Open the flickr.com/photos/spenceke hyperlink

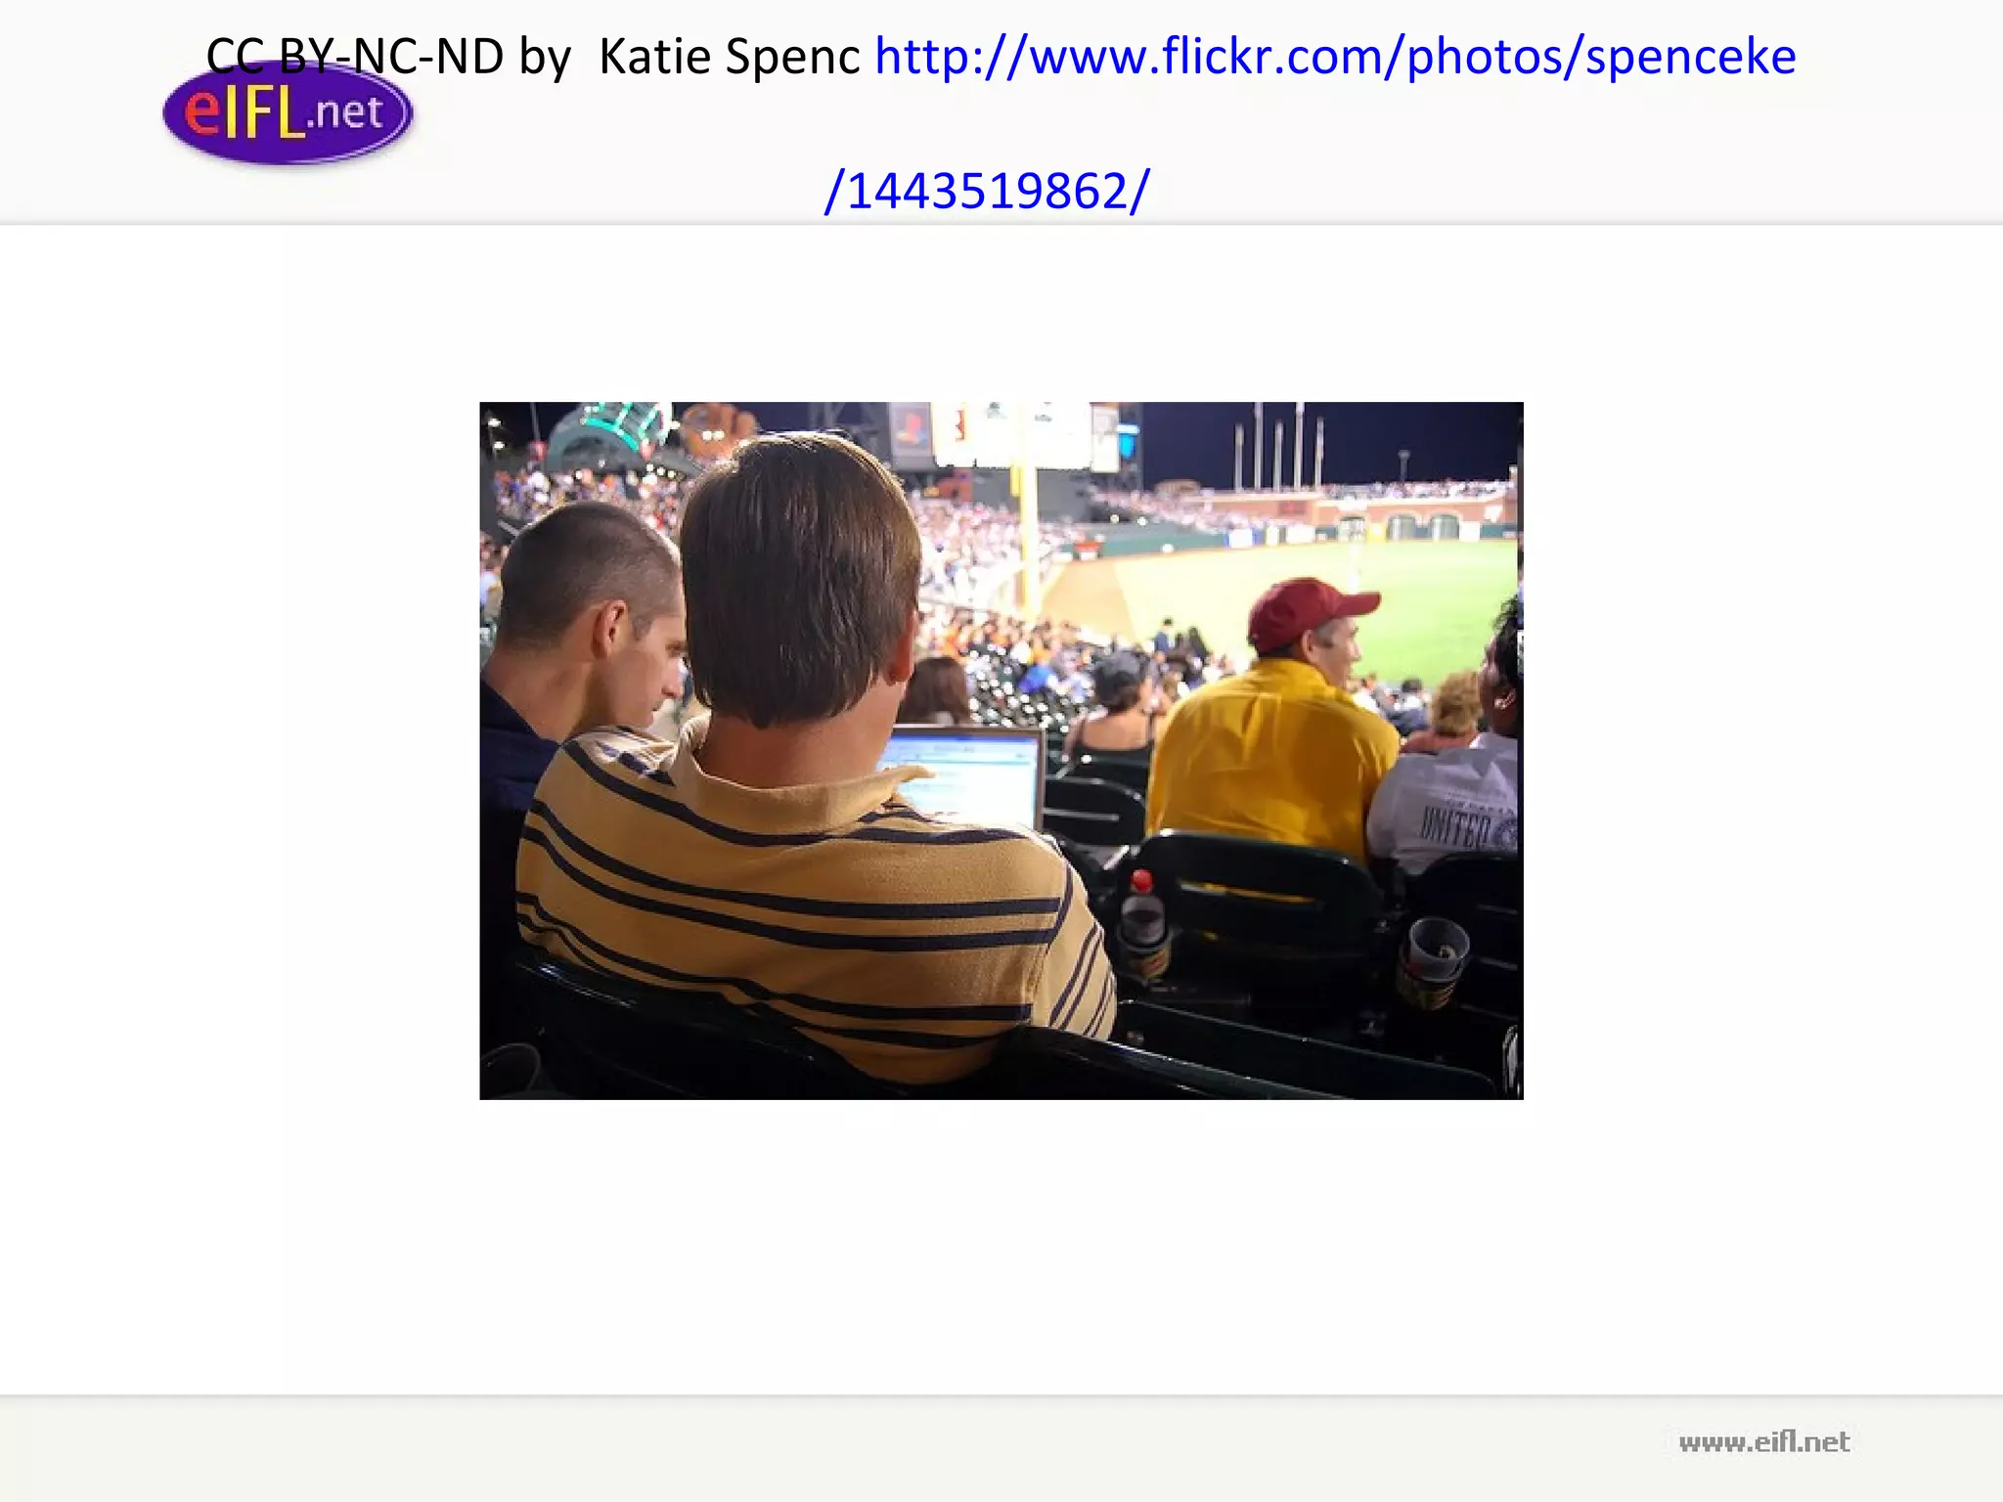[1335, 56]
